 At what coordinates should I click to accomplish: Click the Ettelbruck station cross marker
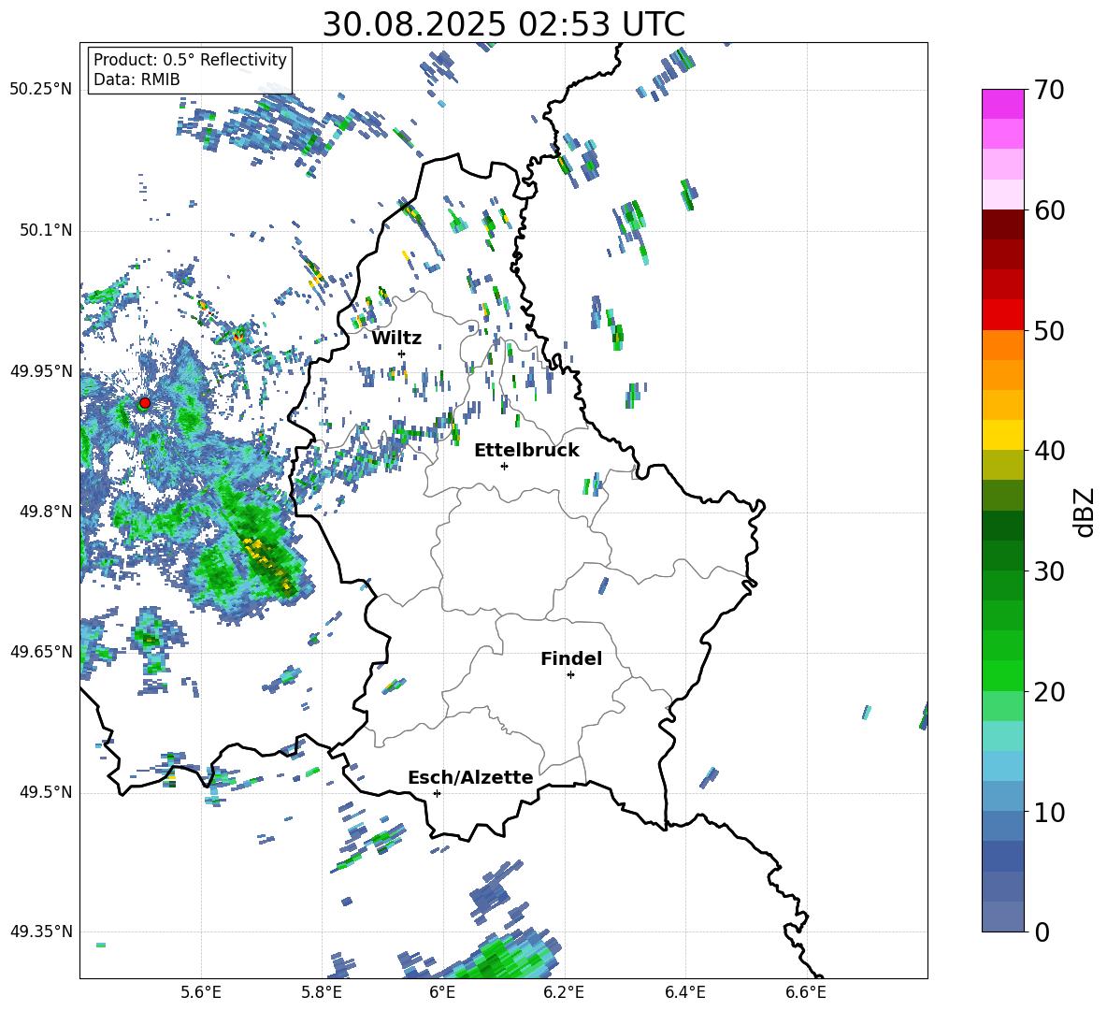pos(504,466)
